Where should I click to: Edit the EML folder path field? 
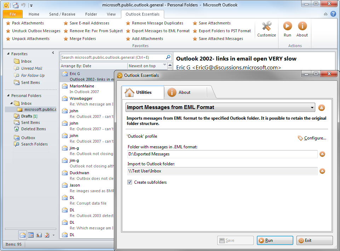223,154
